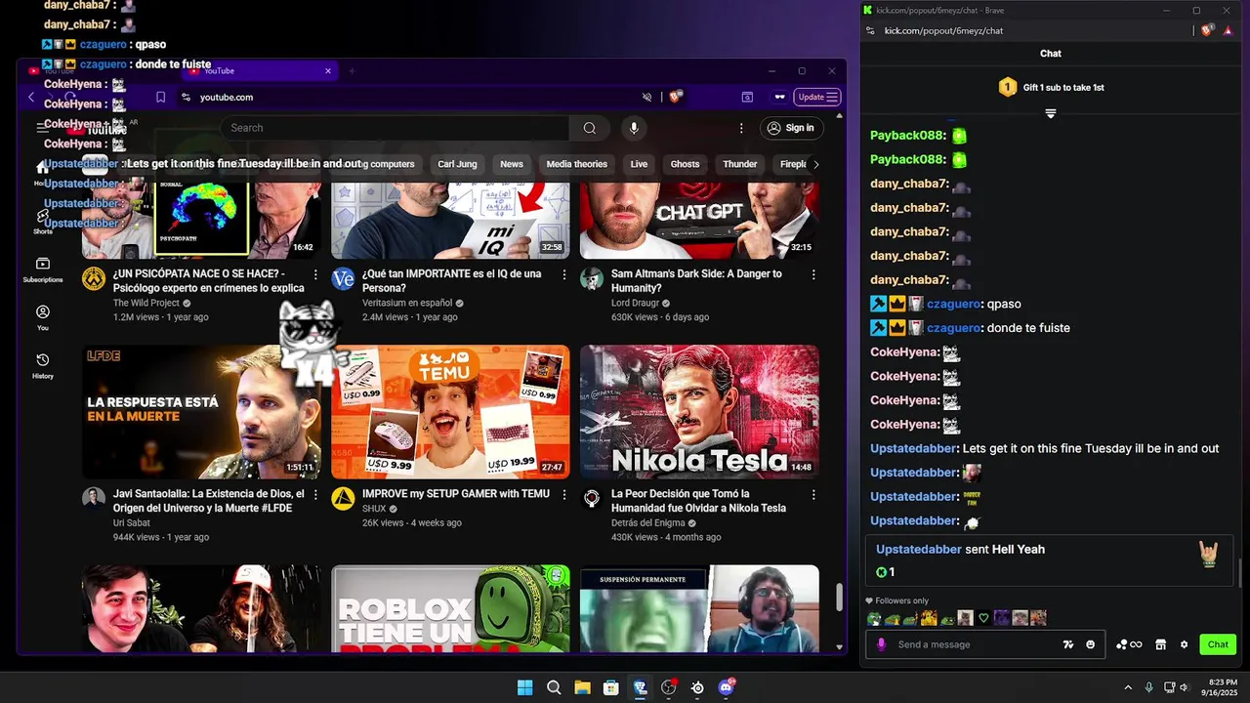Open options menu for ¿Qué tan IMPORTANTE es el IQ video
Viewport: 1250px width, 703px height.
pyautogui.click(x=563, y=274)
